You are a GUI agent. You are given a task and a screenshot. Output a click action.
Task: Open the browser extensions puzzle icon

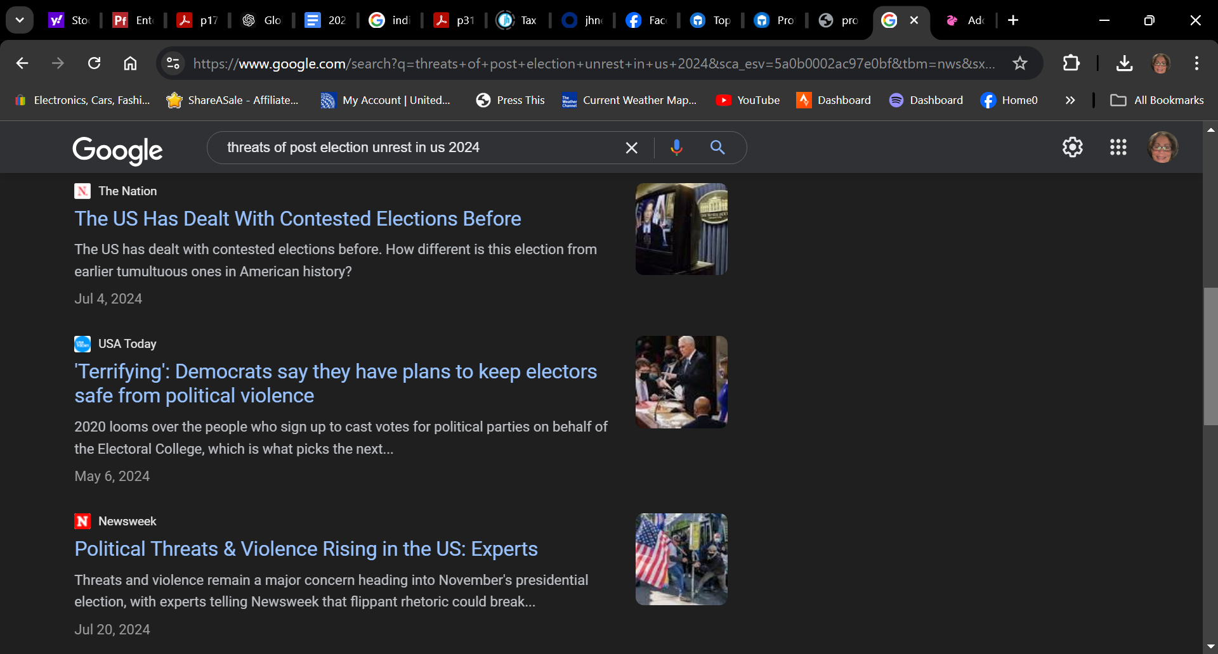[x=1071, y=63]
